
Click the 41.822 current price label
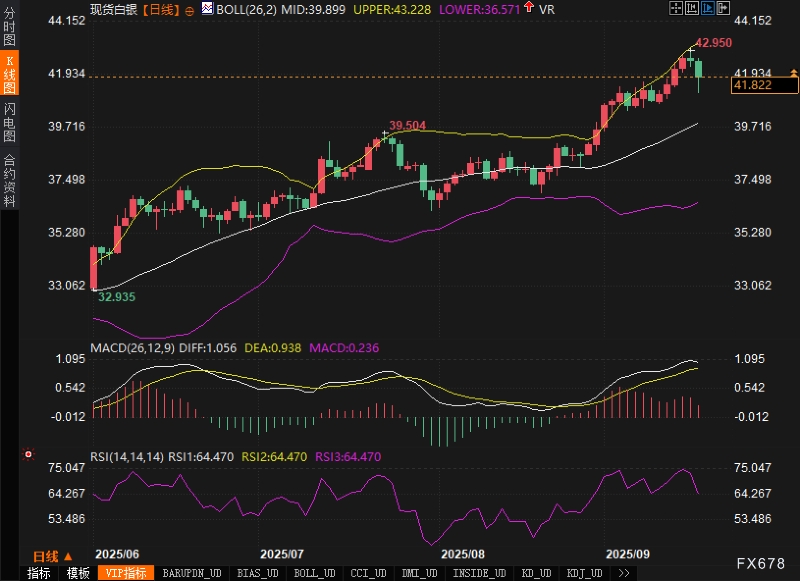[x=764, y=85]
